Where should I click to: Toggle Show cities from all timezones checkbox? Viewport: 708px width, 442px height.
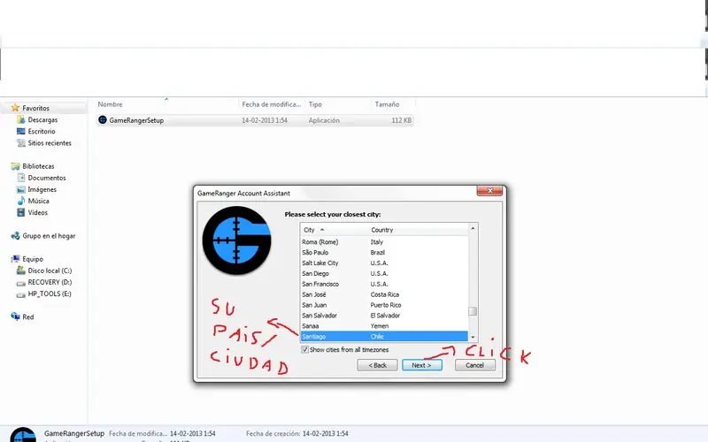pyautogui.click(x=304, y=349)
